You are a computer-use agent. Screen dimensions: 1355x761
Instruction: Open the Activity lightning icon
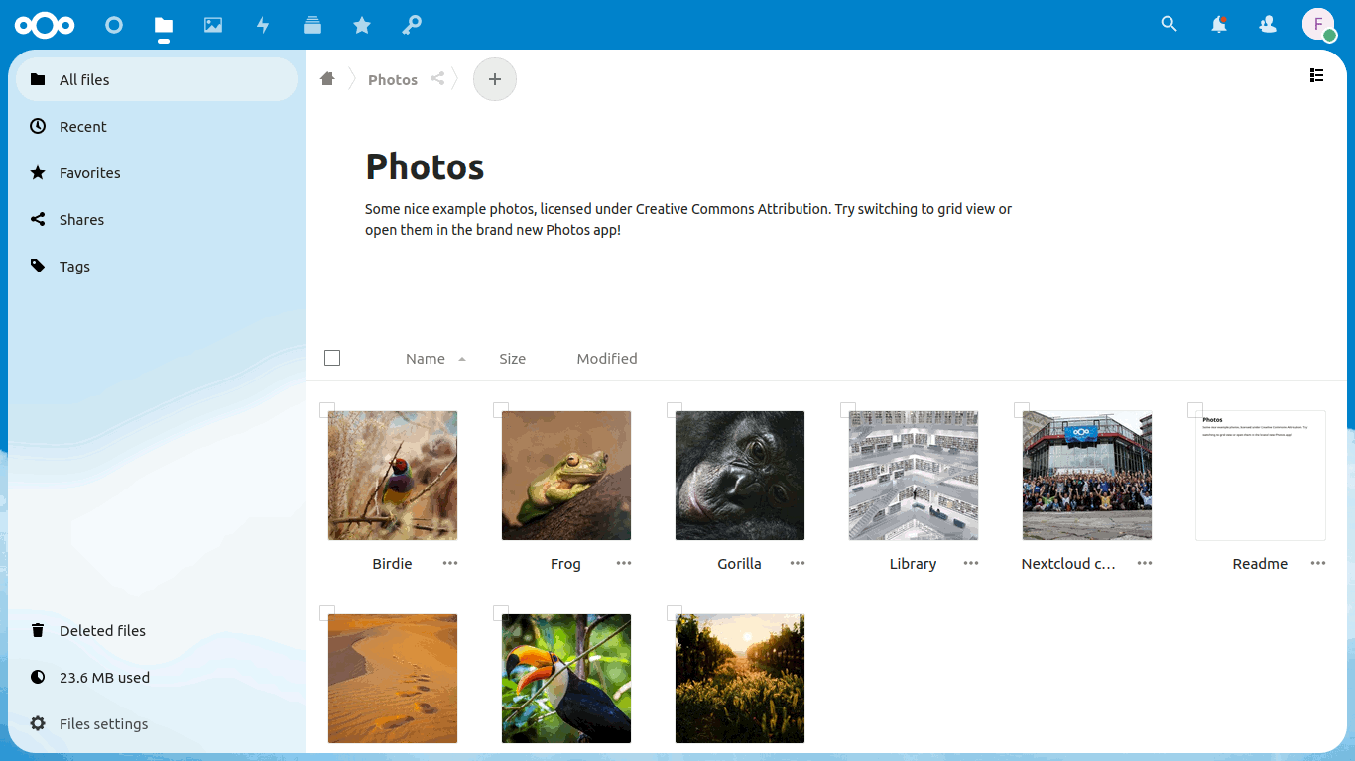point(263,25)
